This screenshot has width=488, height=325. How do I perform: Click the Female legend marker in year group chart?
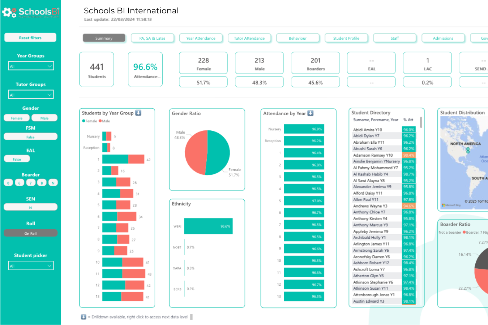tap(84, 121)
